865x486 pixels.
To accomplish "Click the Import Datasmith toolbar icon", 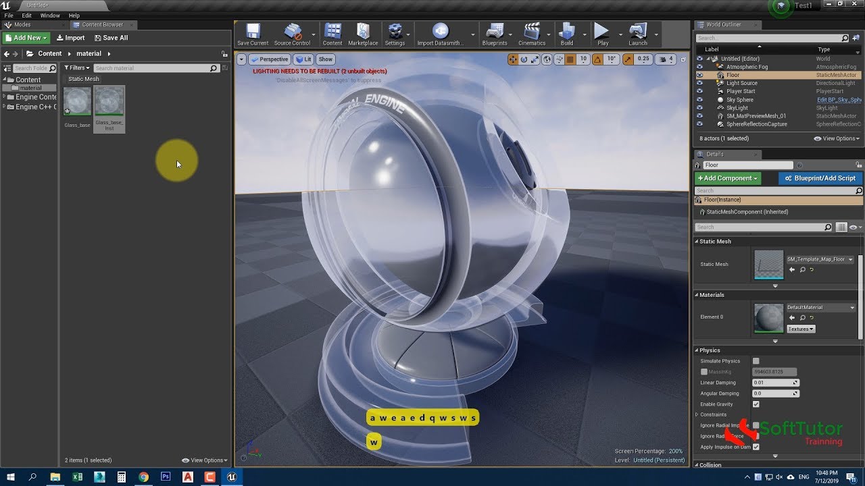I will click(440, 34).
